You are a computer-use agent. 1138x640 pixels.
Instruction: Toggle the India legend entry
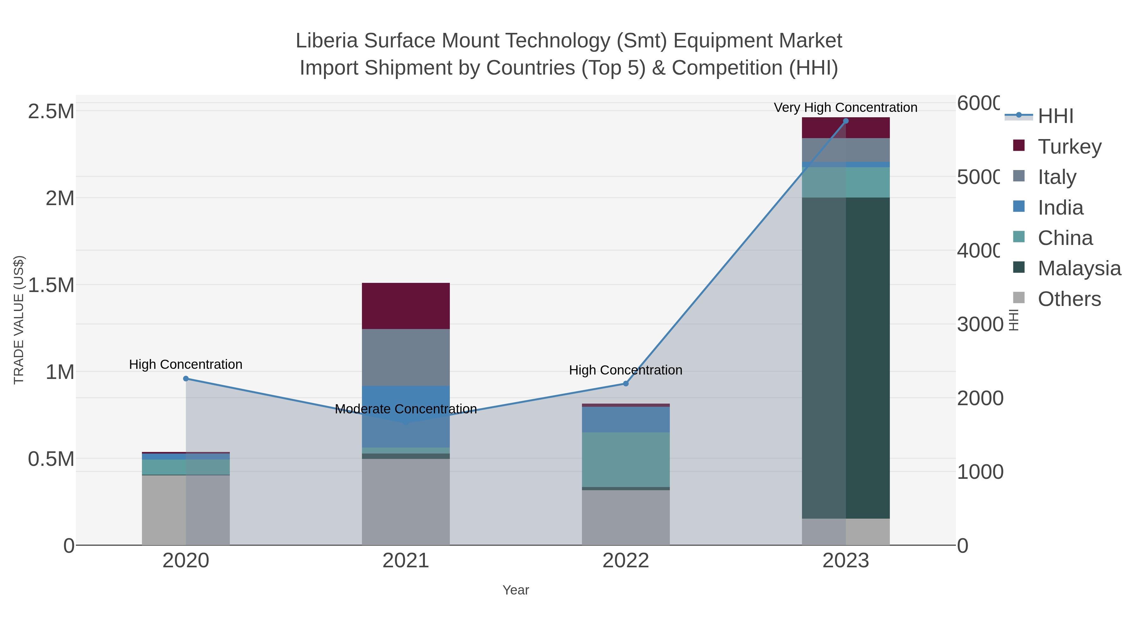click(1048, 207)
